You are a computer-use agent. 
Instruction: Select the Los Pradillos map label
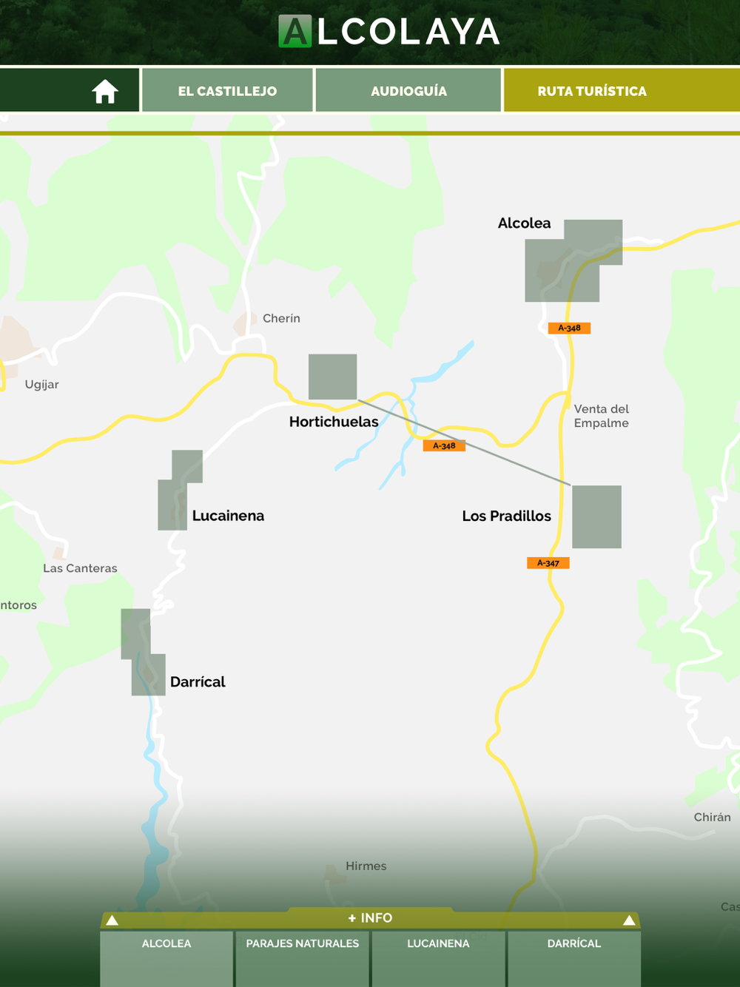pyautogui.click(x=506, y=516)
